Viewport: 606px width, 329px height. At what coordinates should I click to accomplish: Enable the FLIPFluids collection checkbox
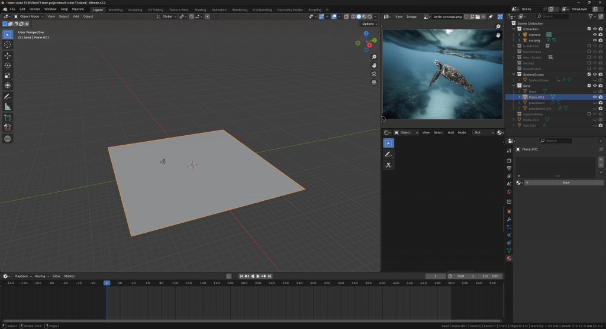(x=588, y=45)
